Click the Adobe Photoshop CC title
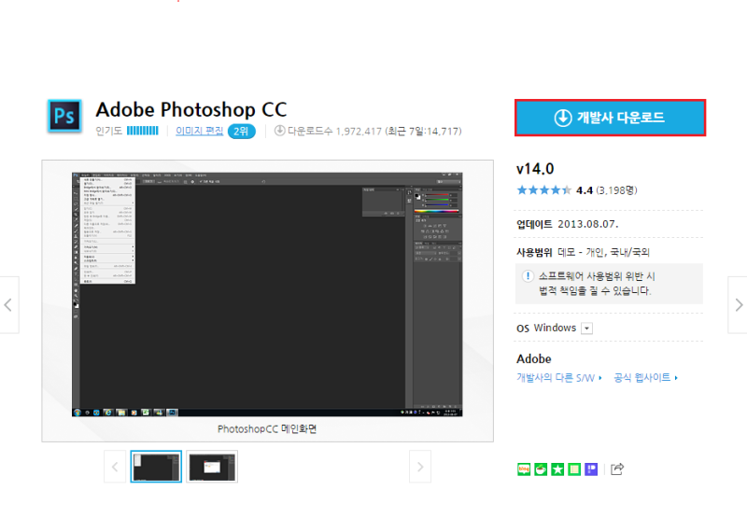Viewport: 747px width, 518px height. pyautogui.click(x=191, y=110)
